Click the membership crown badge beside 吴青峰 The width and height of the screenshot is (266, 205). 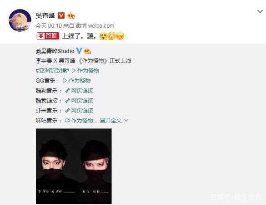coord(71,16)
